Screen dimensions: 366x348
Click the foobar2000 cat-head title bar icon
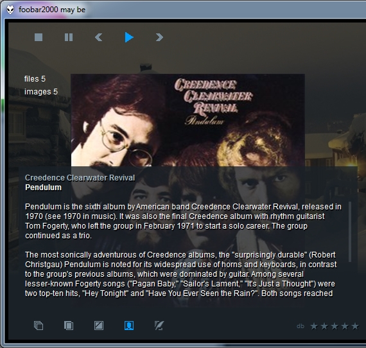tap(10, 10)
